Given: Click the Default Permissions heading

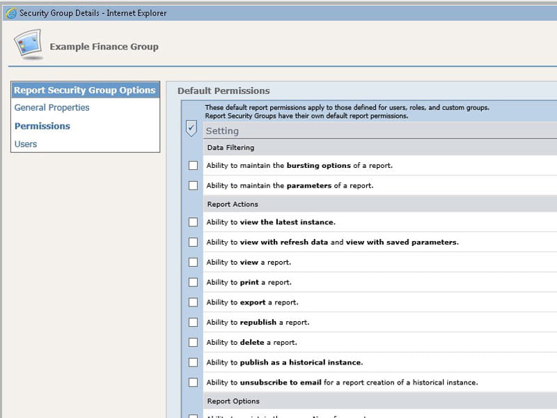Looking at the screenshot, I should [x=223, y=91].
